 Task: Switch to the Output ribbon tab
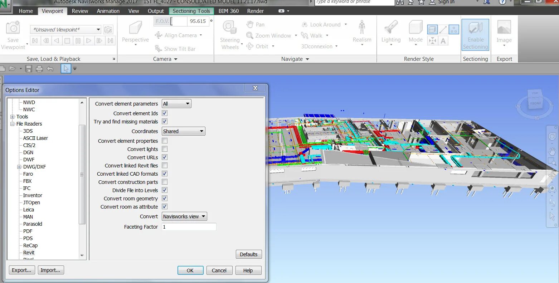coord(156,11)
